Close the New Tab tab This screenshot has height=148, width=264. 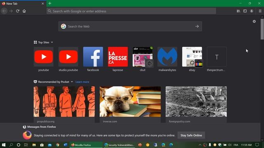point(42,4)
